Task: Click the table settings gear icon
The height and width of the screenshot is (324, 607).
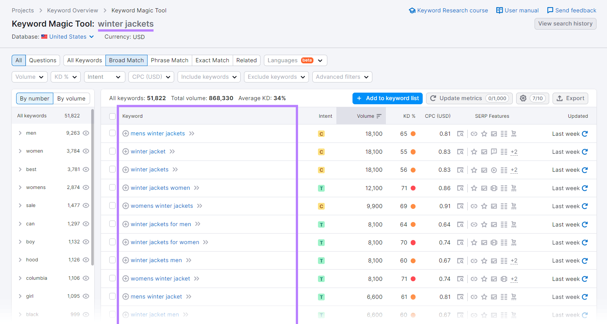Action: 523,98
